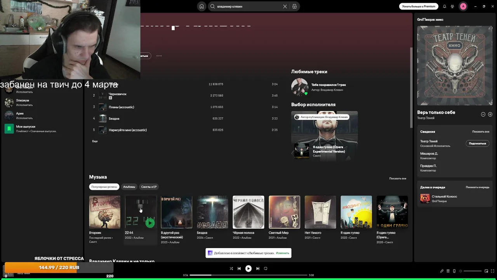Screen dimensions: 497x280
Task: Skip to the next track
Action: tap(257, 268)
